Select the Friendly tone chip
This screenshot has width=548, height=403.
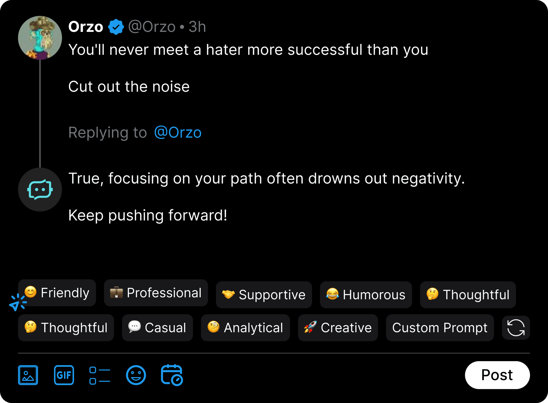tap(57, 293)
